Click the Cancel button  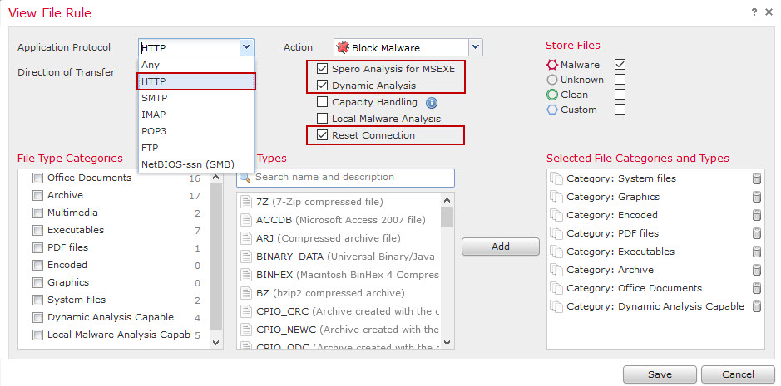point(738,374)
